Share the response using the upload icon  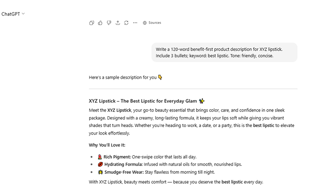pos(117,23)
